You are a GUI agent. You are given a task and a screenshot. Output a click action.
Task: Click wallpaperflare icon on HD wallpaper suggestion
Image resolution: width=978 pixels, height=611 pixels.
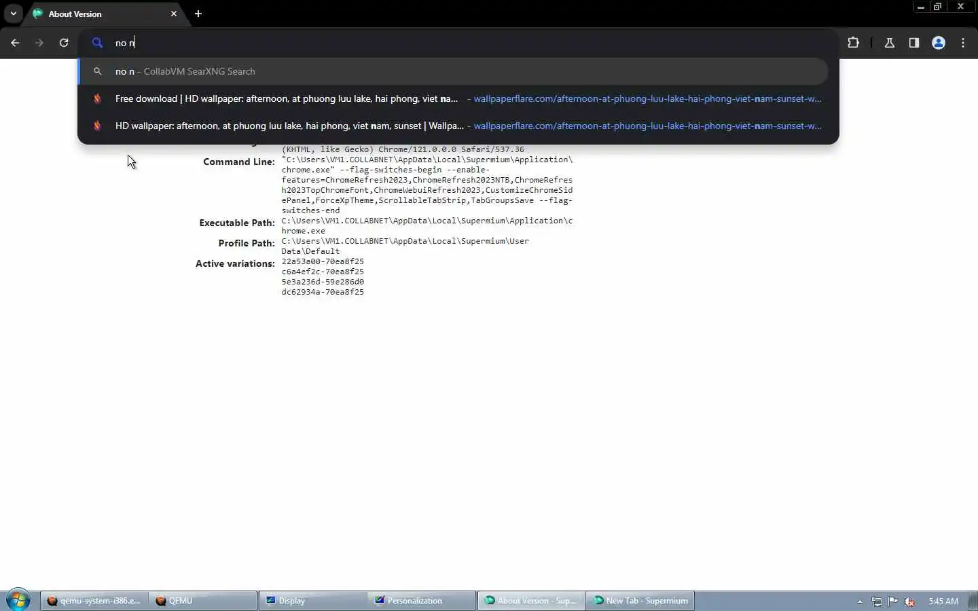(x=97, y=126)
